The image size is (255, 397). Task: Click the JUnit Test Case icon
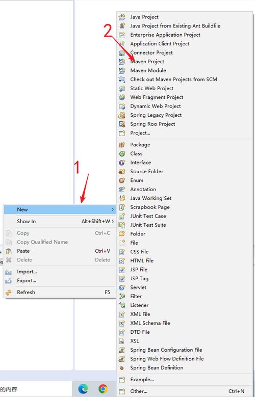point(122,216)
